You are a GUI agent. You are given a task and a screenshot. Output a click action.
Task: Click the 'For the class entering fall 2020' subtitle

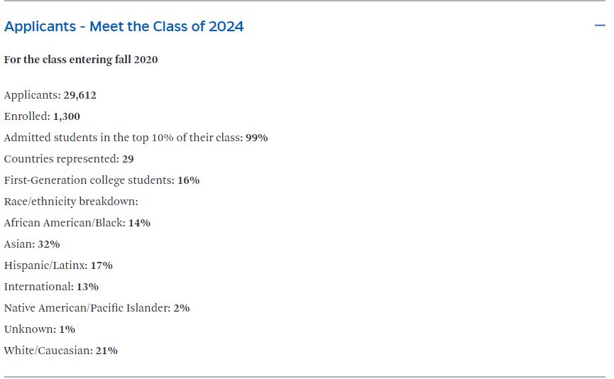[81, 60]
